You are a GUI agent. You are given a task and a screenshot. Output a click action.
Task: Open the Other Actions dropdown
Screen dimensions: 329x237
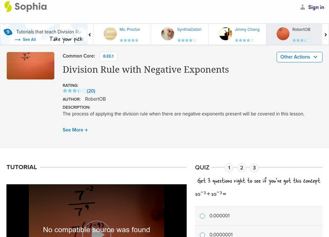point(299,57)
